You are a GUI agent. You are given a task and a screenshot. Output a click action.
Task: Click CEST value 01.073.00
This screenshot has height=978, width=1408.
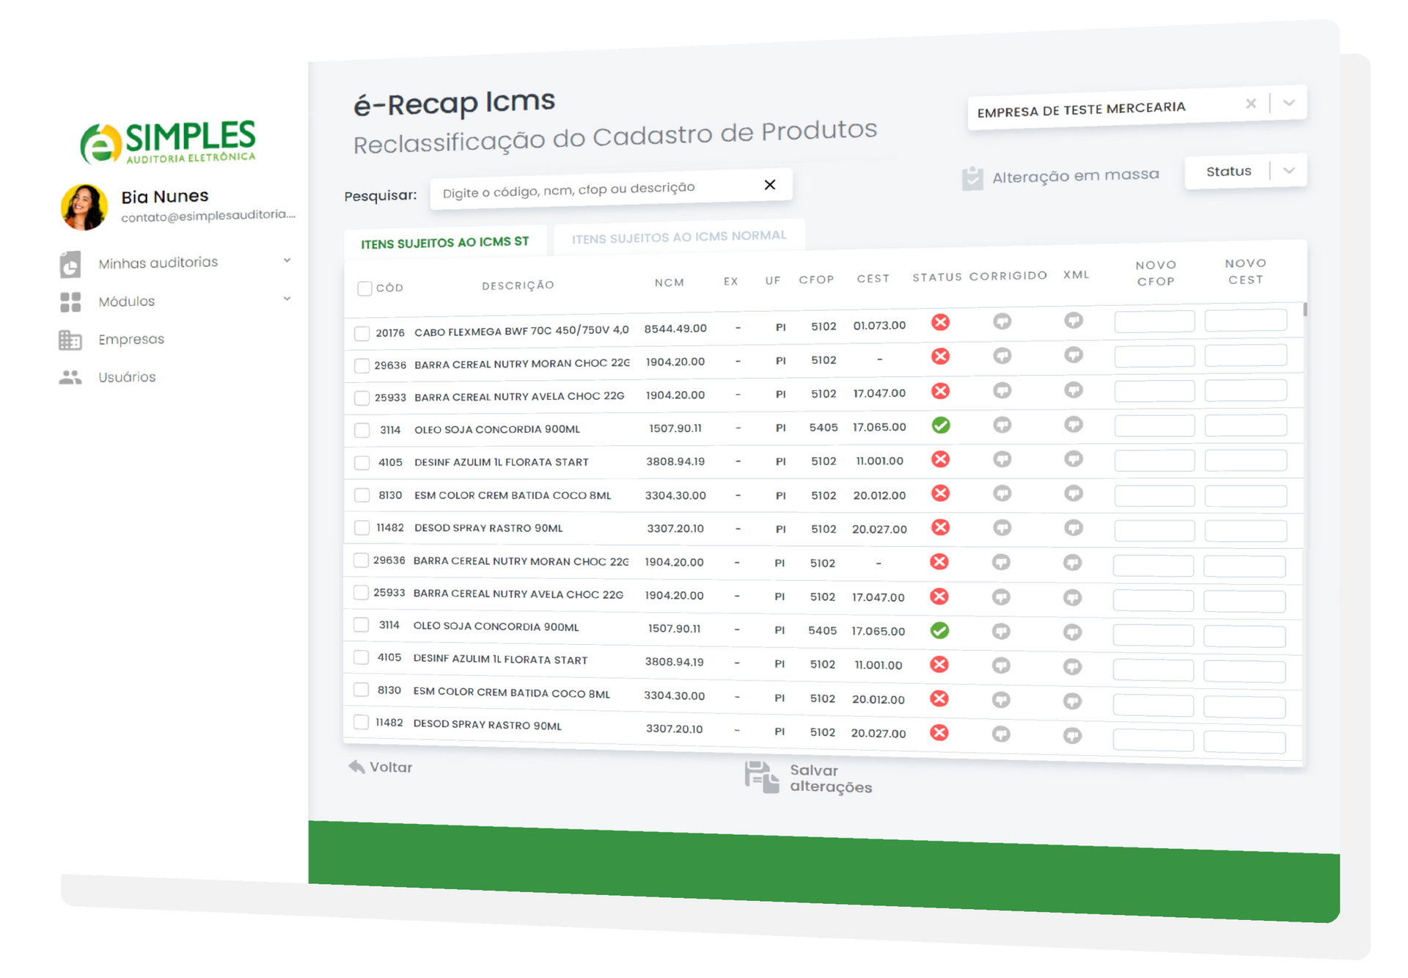point(879,325)
